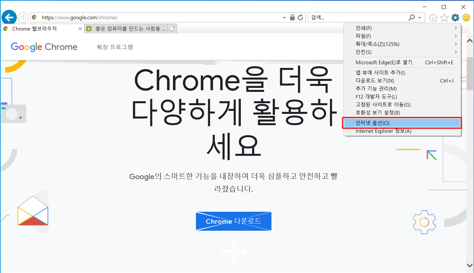Minimize the browser window
Screen dimensions: 474x273
(x=424, y=7)
